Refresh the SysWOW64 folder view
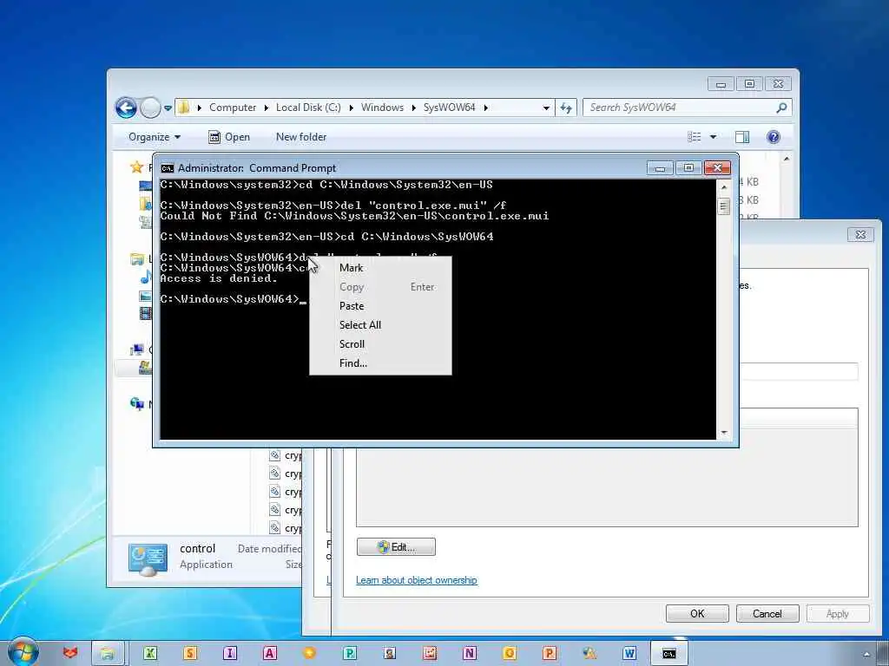 (566, 108)
